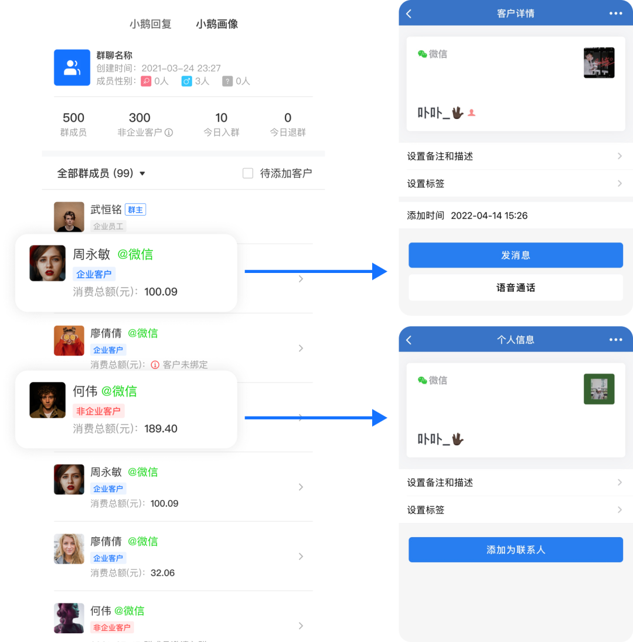This screenshot has height=642, width=633.
Task: Open 设置标签 in 个人信息 panel
Action: [515, 510]
